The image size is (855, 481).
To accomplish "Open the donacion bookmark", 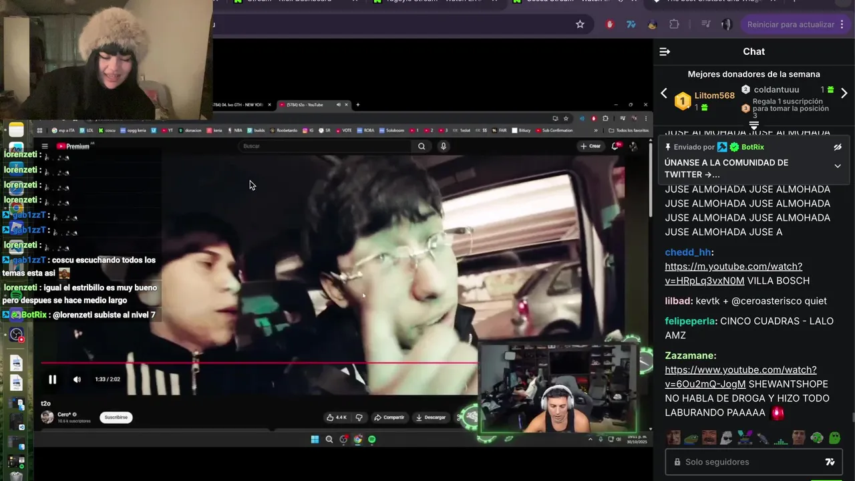I will tap(190, 130).
